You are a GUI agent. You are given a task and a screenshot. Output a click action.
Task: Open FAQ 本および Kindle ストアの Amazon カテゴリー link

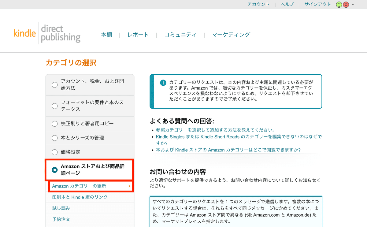click(228, 150)
